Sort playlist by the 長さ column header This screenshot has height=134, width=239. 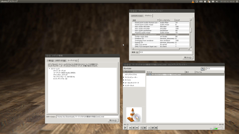(190, 72)
